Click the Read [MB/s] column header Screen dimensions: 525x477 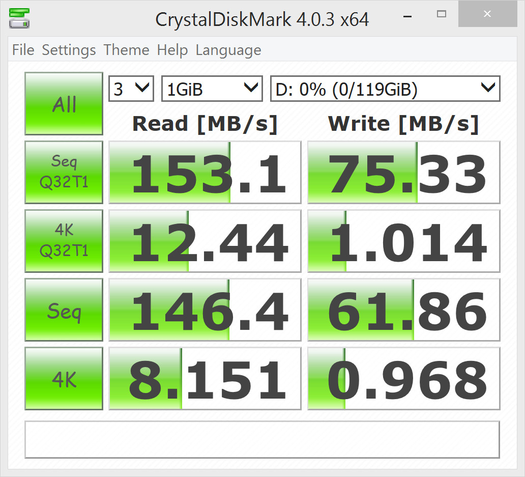(205, 124)
